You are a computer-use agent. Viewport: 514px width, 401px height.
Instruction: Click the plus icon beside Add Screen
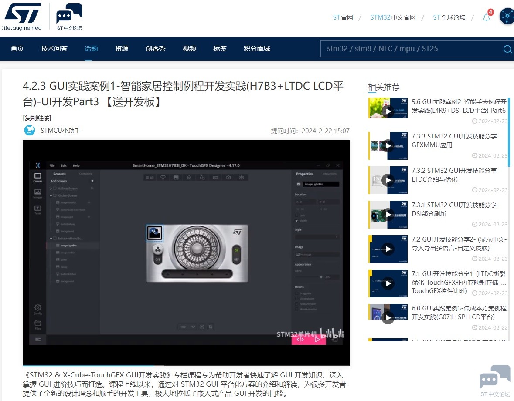[92, 181]
